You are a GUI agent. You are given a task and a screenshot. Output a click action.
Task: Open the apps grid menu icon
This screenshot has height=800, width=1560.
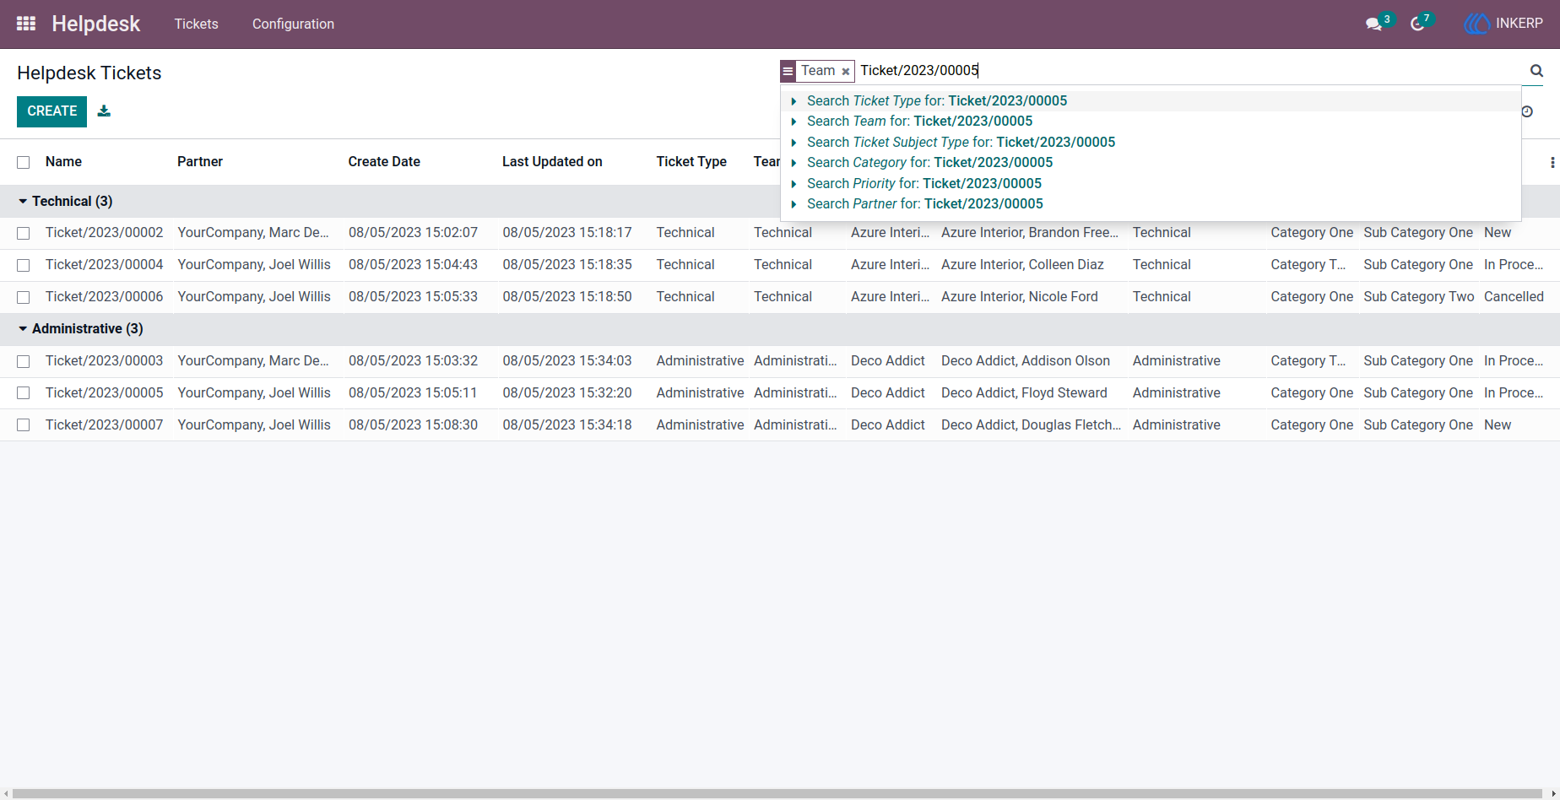pos(26,24)
